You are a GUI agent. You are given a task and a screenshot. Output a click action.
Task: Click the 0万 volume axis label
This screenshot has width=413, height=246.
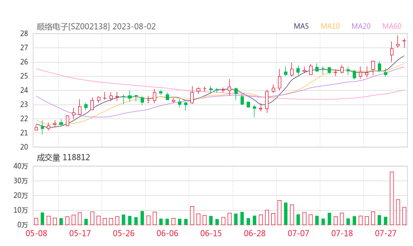point(23,225)
